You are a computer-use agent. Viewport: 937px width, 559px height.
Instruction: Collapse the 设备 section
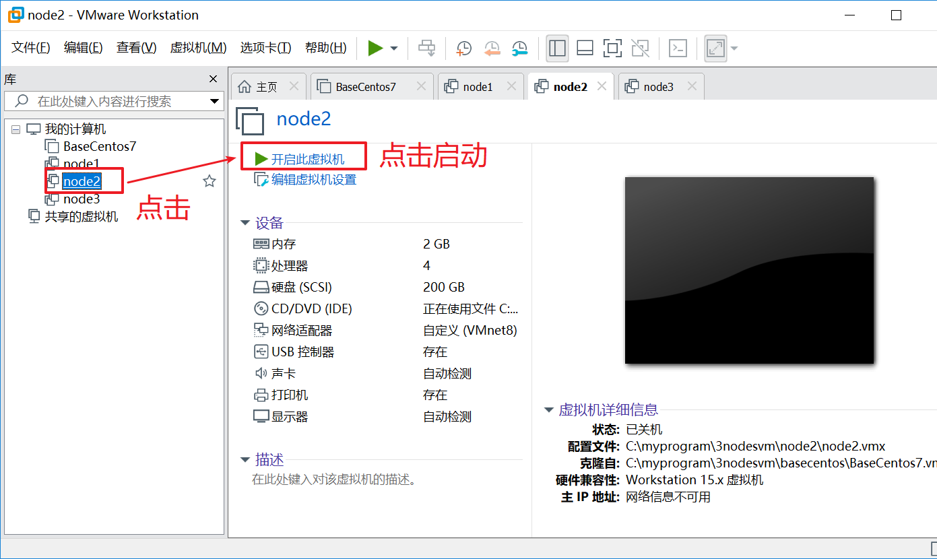(245, 223)
